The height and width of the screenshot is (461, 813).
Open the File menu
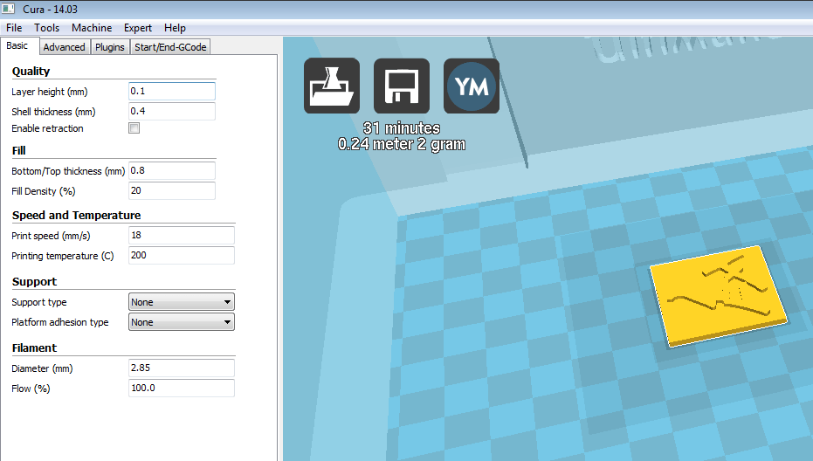pyautogui.click(x=14, y=28)
